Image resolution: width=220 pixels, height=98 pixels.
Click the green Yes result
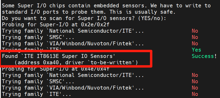coord(197,50)
